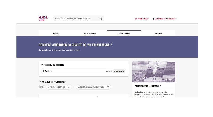
Task: Open the Qui sommes-nous link
Action: [142, 19]
